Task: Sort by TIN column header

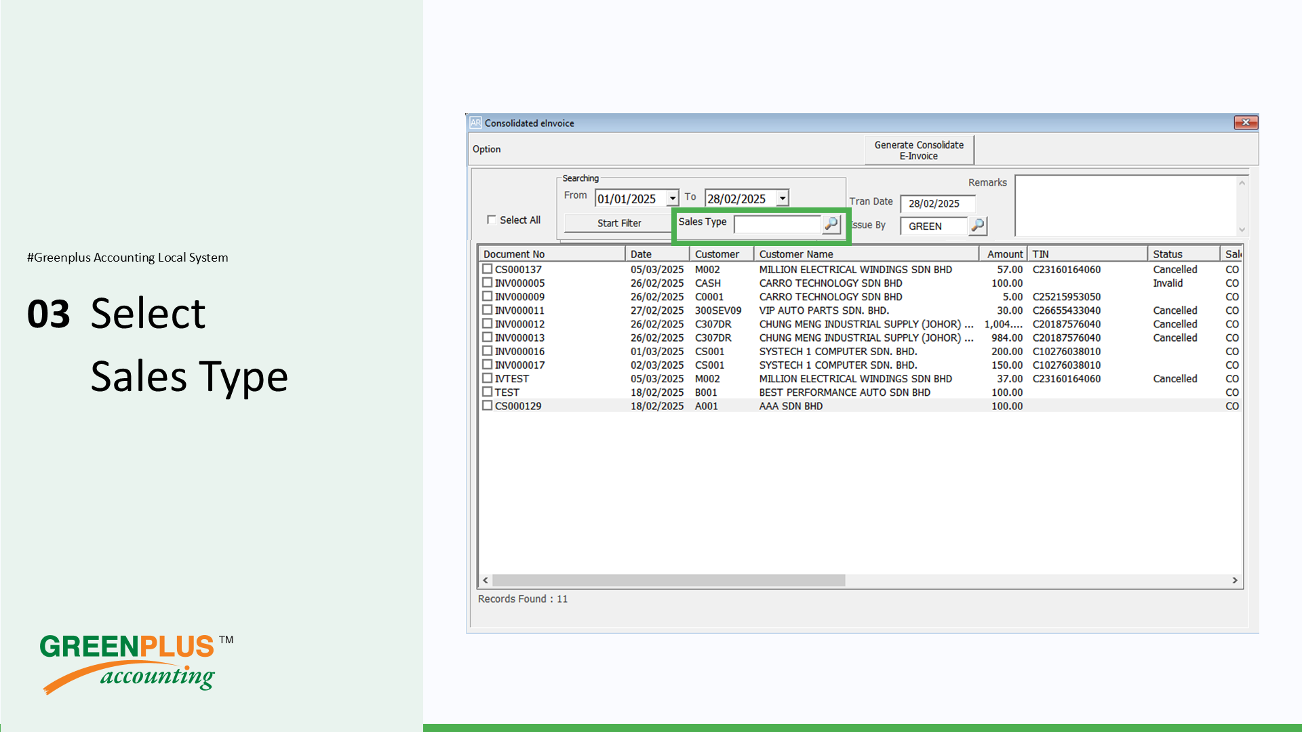Action: click(x=1087, y=254)
